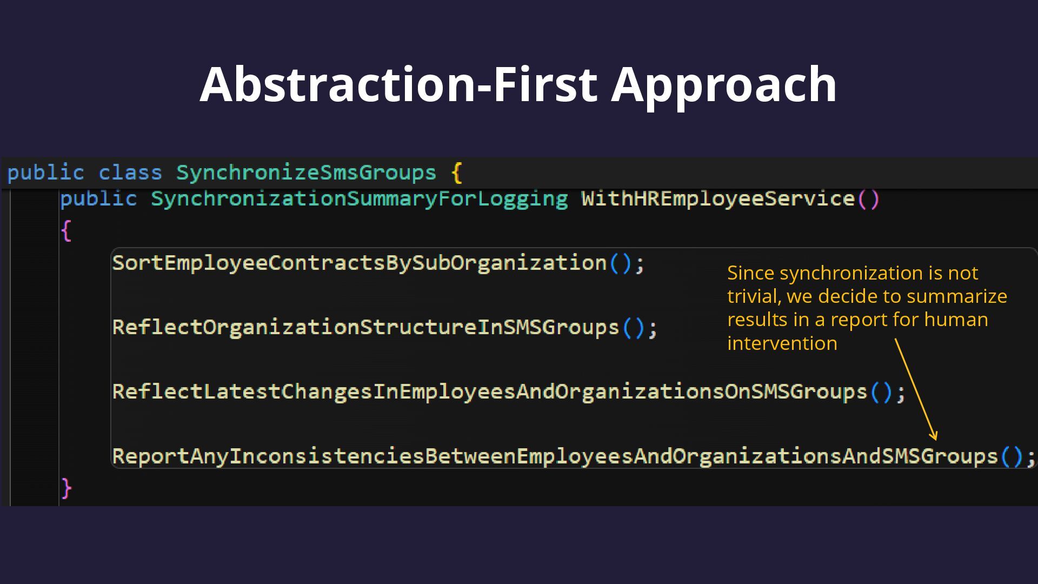
Task: Click parentheses after ReflectOrganizationStructureInSMSGroups
Action: [x=634, y=328]
